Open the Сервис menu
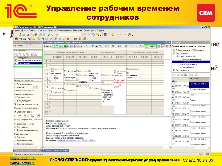The height and width of the screenshot is (166, 222). pos(87,30)
